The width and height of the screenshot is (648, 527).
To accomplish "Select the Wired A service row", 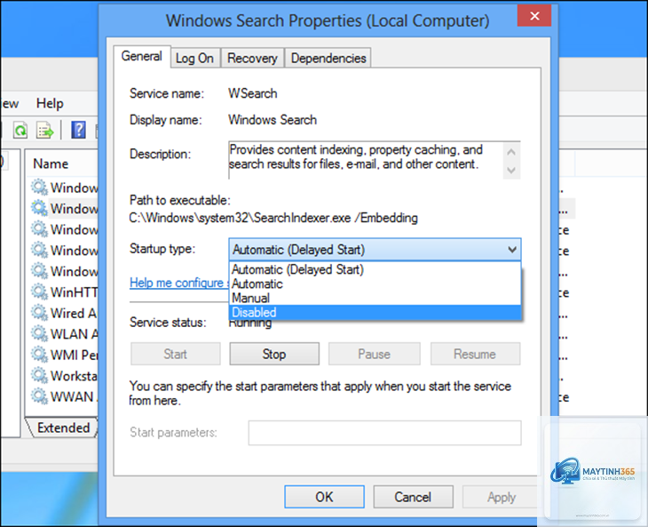I will (64, 313).
